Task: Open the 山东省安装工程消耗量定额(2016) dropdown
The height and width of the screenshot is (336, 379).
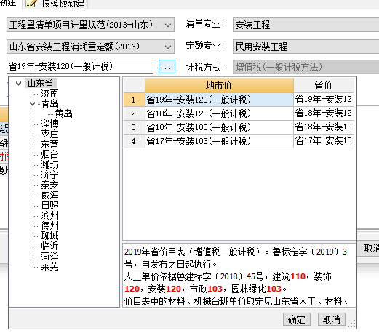Action: pyautogui.click(x=90, y=47)
